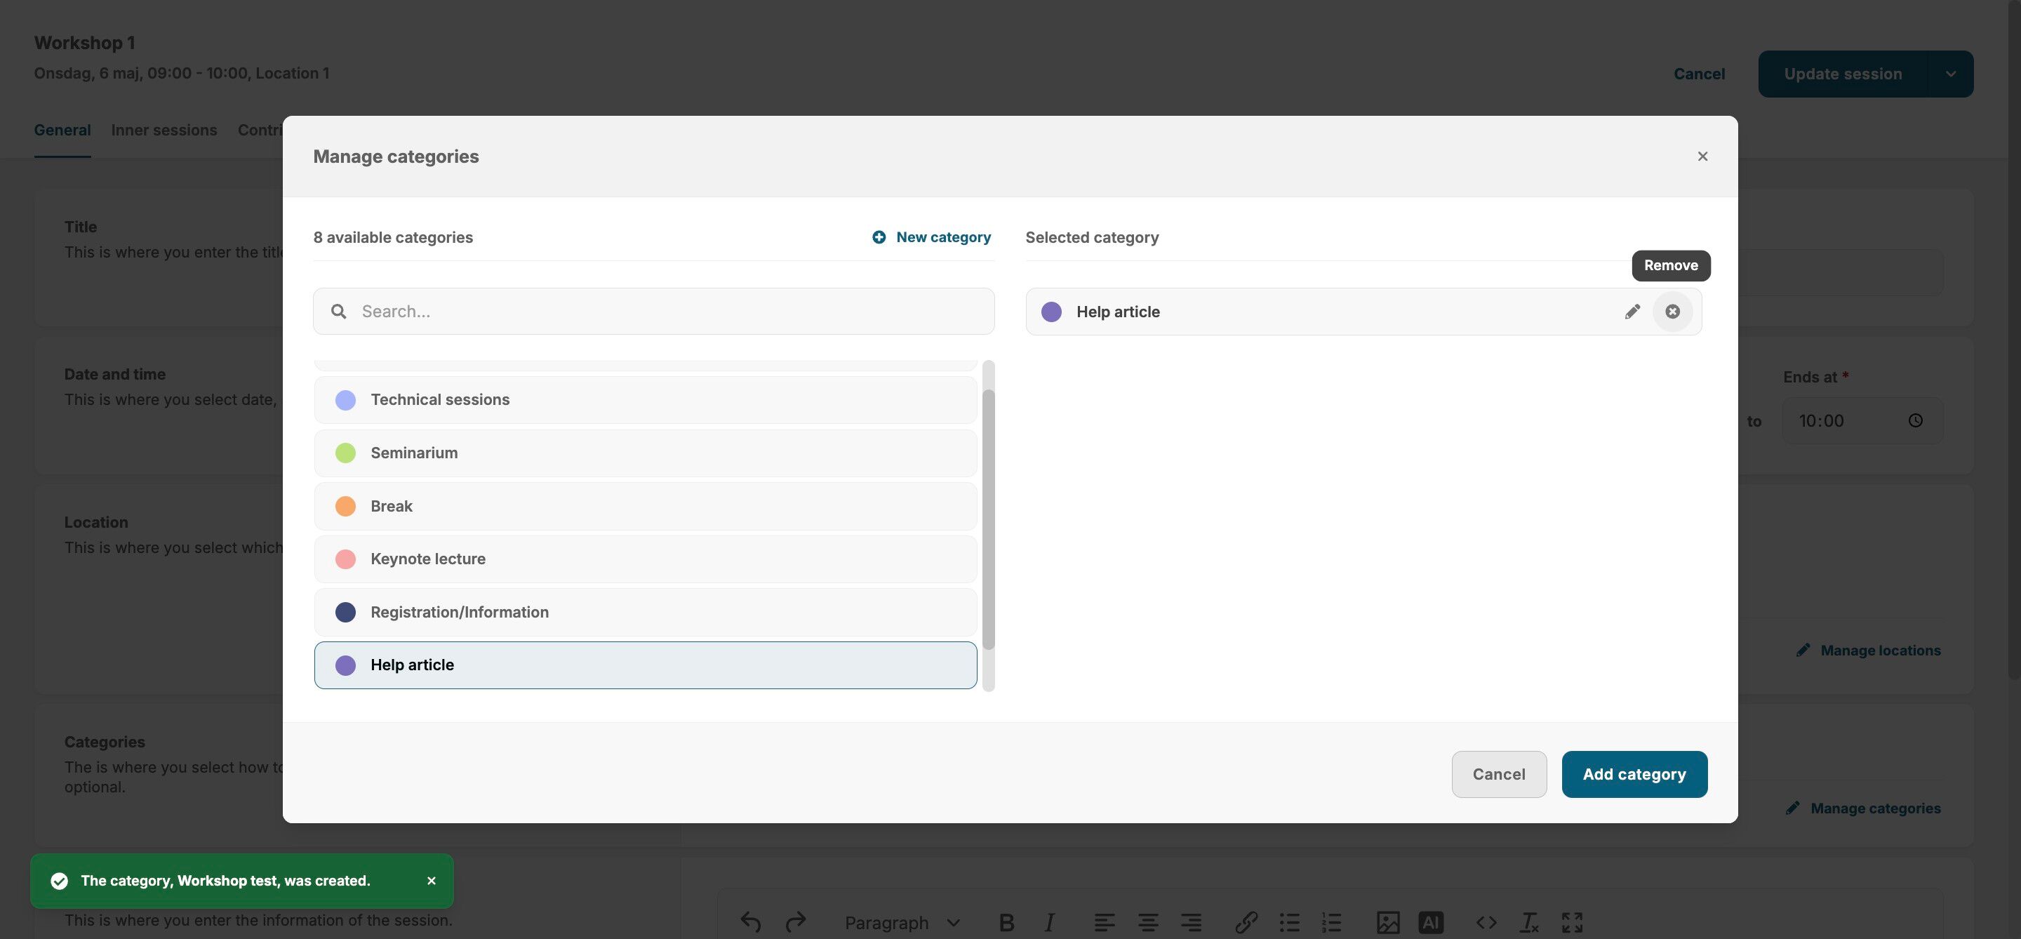
Task: Remove the selected Help article category
Action: (x=1672, y=312)
